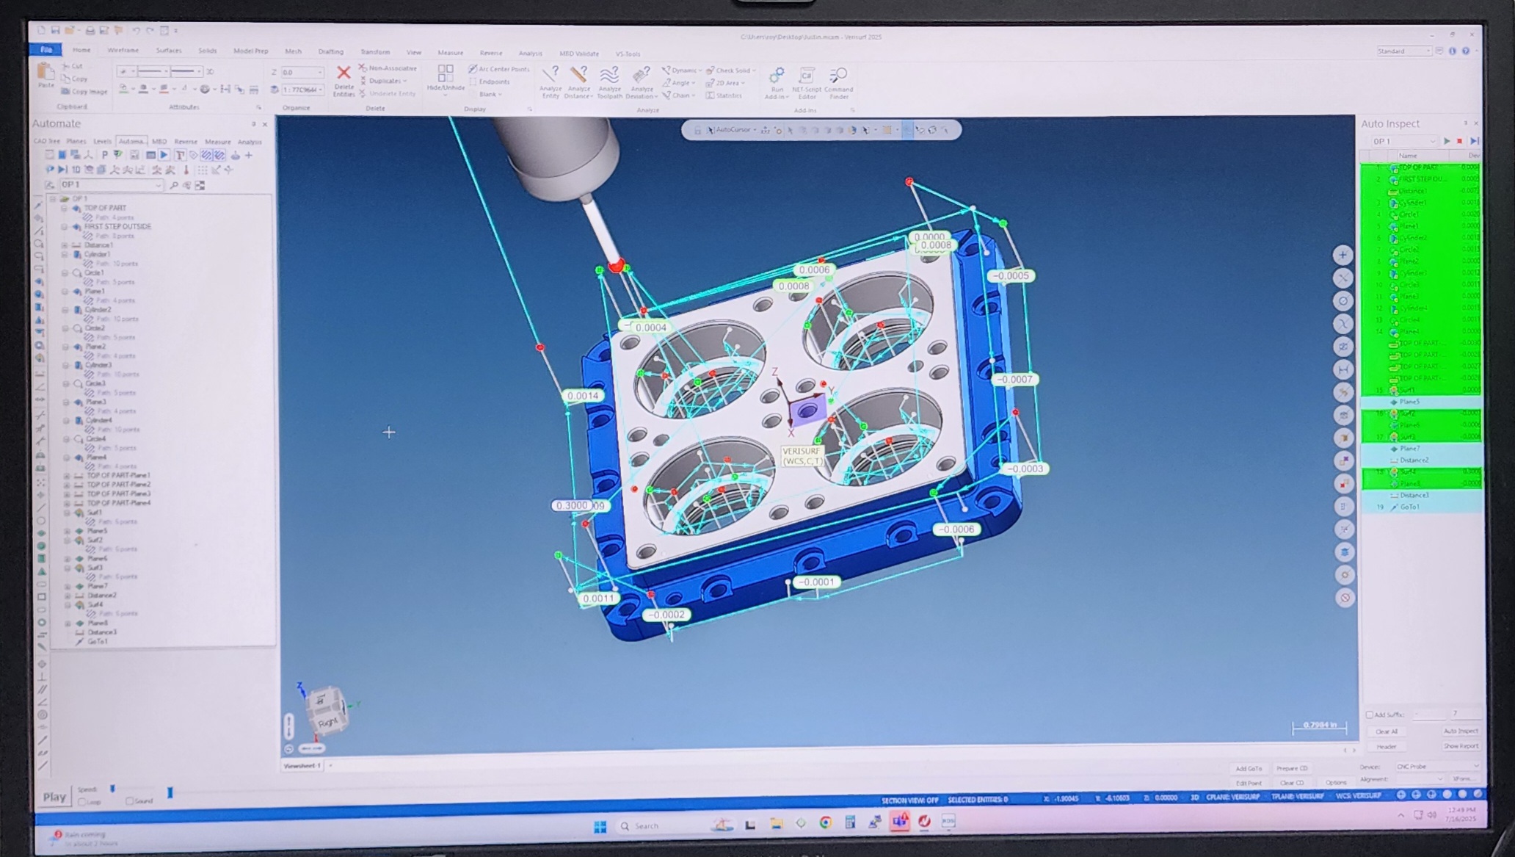
Task: Click the Play button
Action: [54, 797]
